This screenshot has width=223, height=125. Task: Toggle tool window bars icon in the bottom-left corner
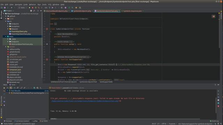(x=1, y=124)
